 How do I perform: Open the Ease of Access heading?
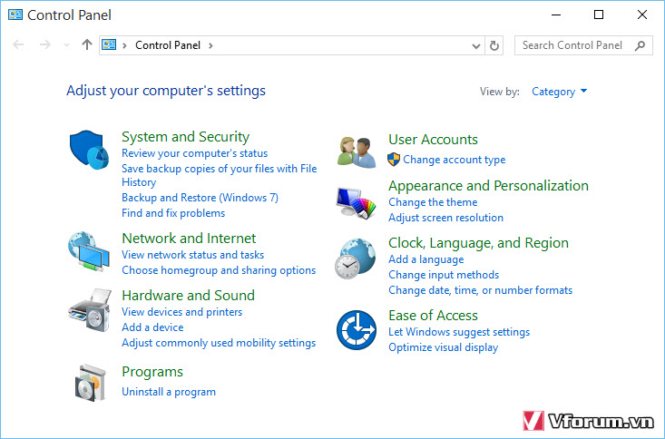433,315
